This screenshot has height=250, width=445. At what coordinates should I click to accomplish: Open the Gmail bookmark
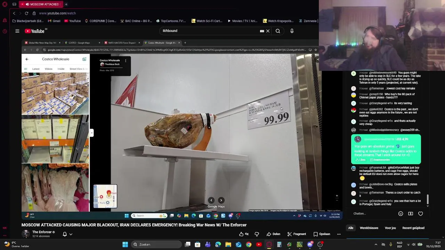[x=54, y=21]
